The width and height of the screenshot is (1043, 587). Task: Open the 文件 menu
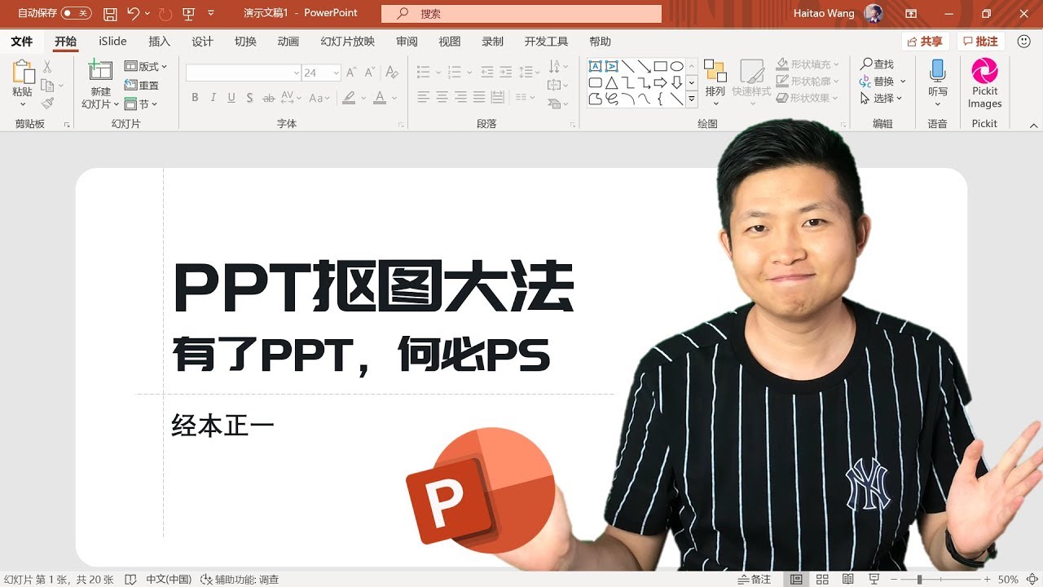click(x=22, y=42)
